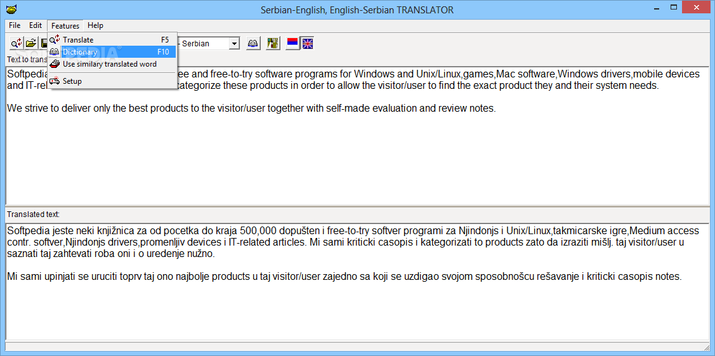Click the window resize grip corner
715x356 pixels.
coord(707,347)
